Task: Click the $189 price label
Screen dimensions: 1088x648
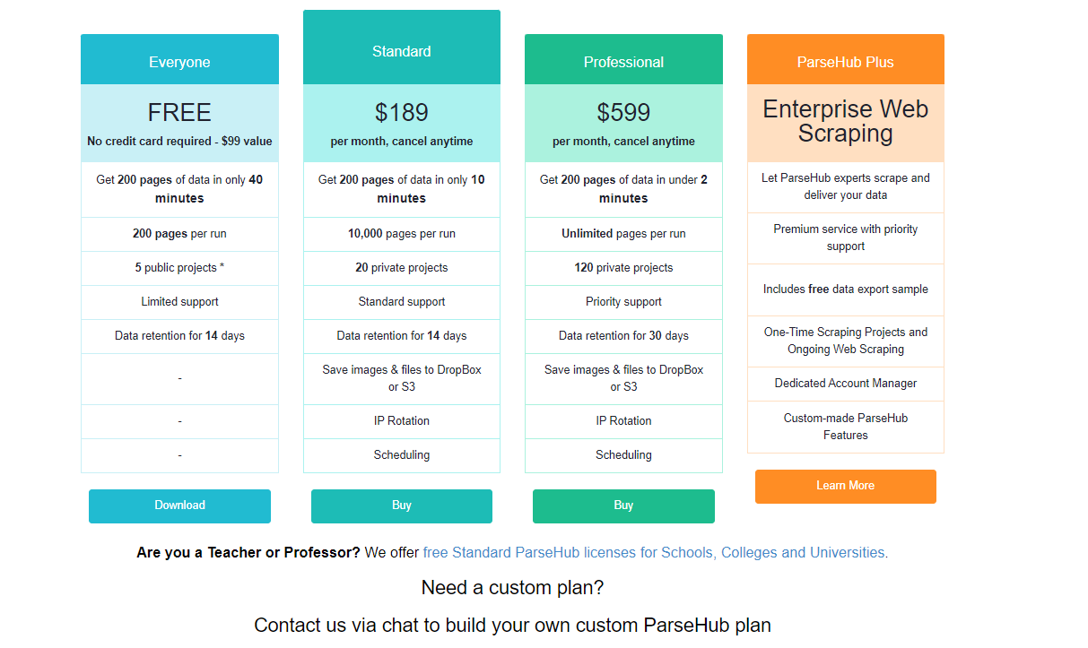Action: 401,113
